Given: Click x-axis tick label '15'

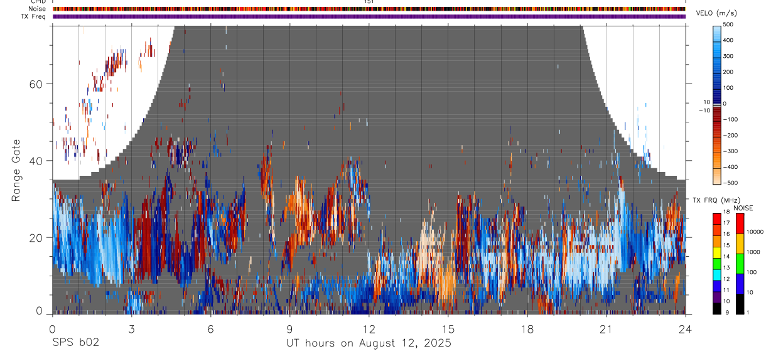Looking at the screenshot, I should pyautogui.click(x=448, y=328).
